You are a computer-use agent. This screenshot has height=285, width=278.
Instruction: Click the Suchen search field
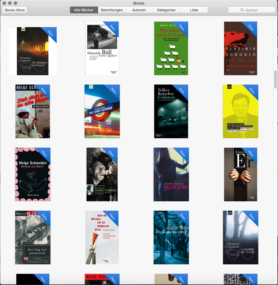(x=251, y=10)
